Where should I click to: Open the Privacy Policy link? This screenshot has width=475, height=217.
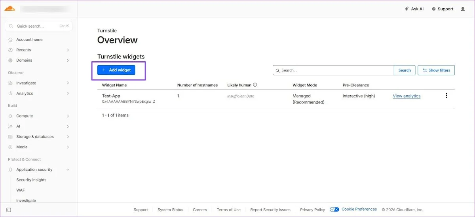[312, 210]
